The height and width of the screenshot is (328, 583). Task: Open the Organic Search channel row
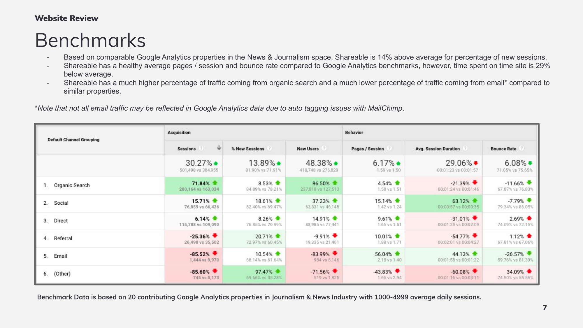[72, 185]
